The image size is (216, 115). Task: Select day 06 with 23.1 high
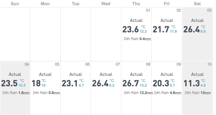click(x=76, y=88)
